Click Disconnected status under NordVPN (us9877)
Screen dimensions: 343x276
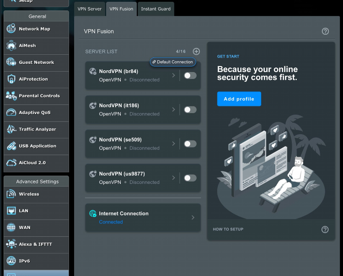145,182
